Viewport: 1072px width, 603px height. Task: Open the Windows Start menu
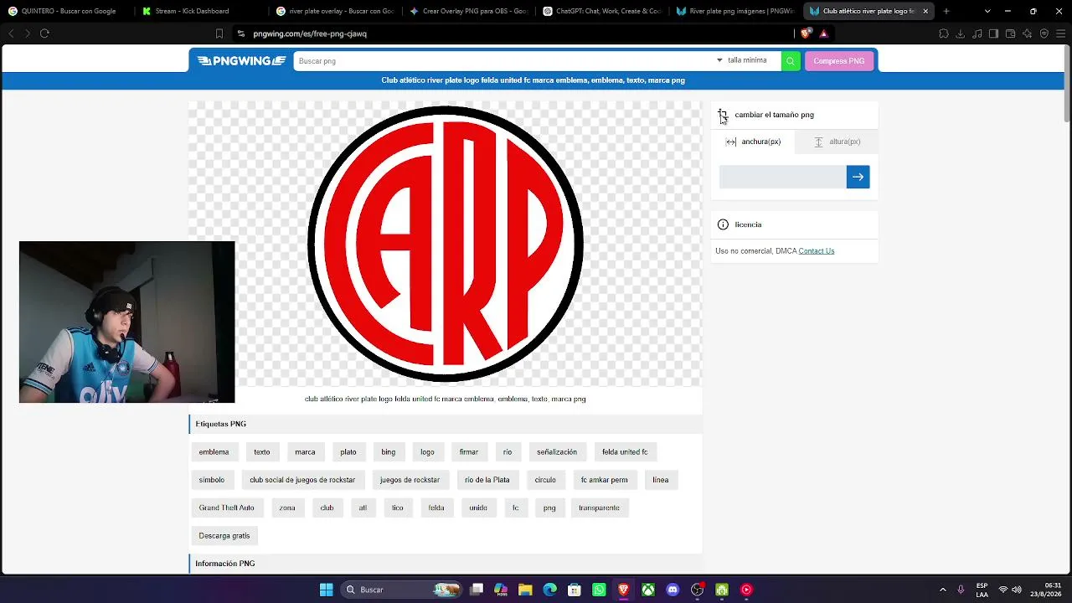pyautogui.click(x=327, y=590)
